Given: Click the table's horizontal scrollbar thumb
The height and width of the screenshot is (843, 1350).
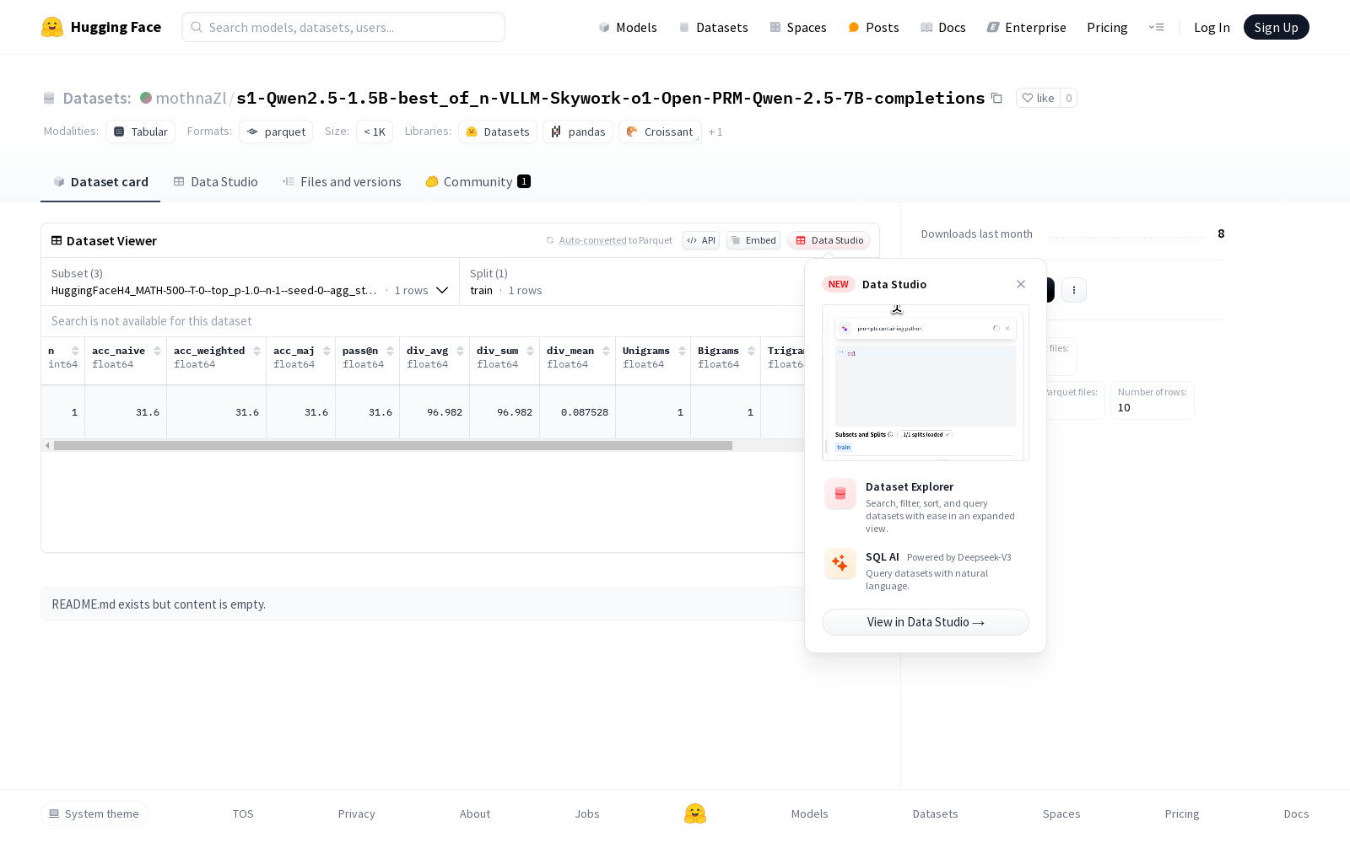Looking at the screenshot, I should 393,445.
